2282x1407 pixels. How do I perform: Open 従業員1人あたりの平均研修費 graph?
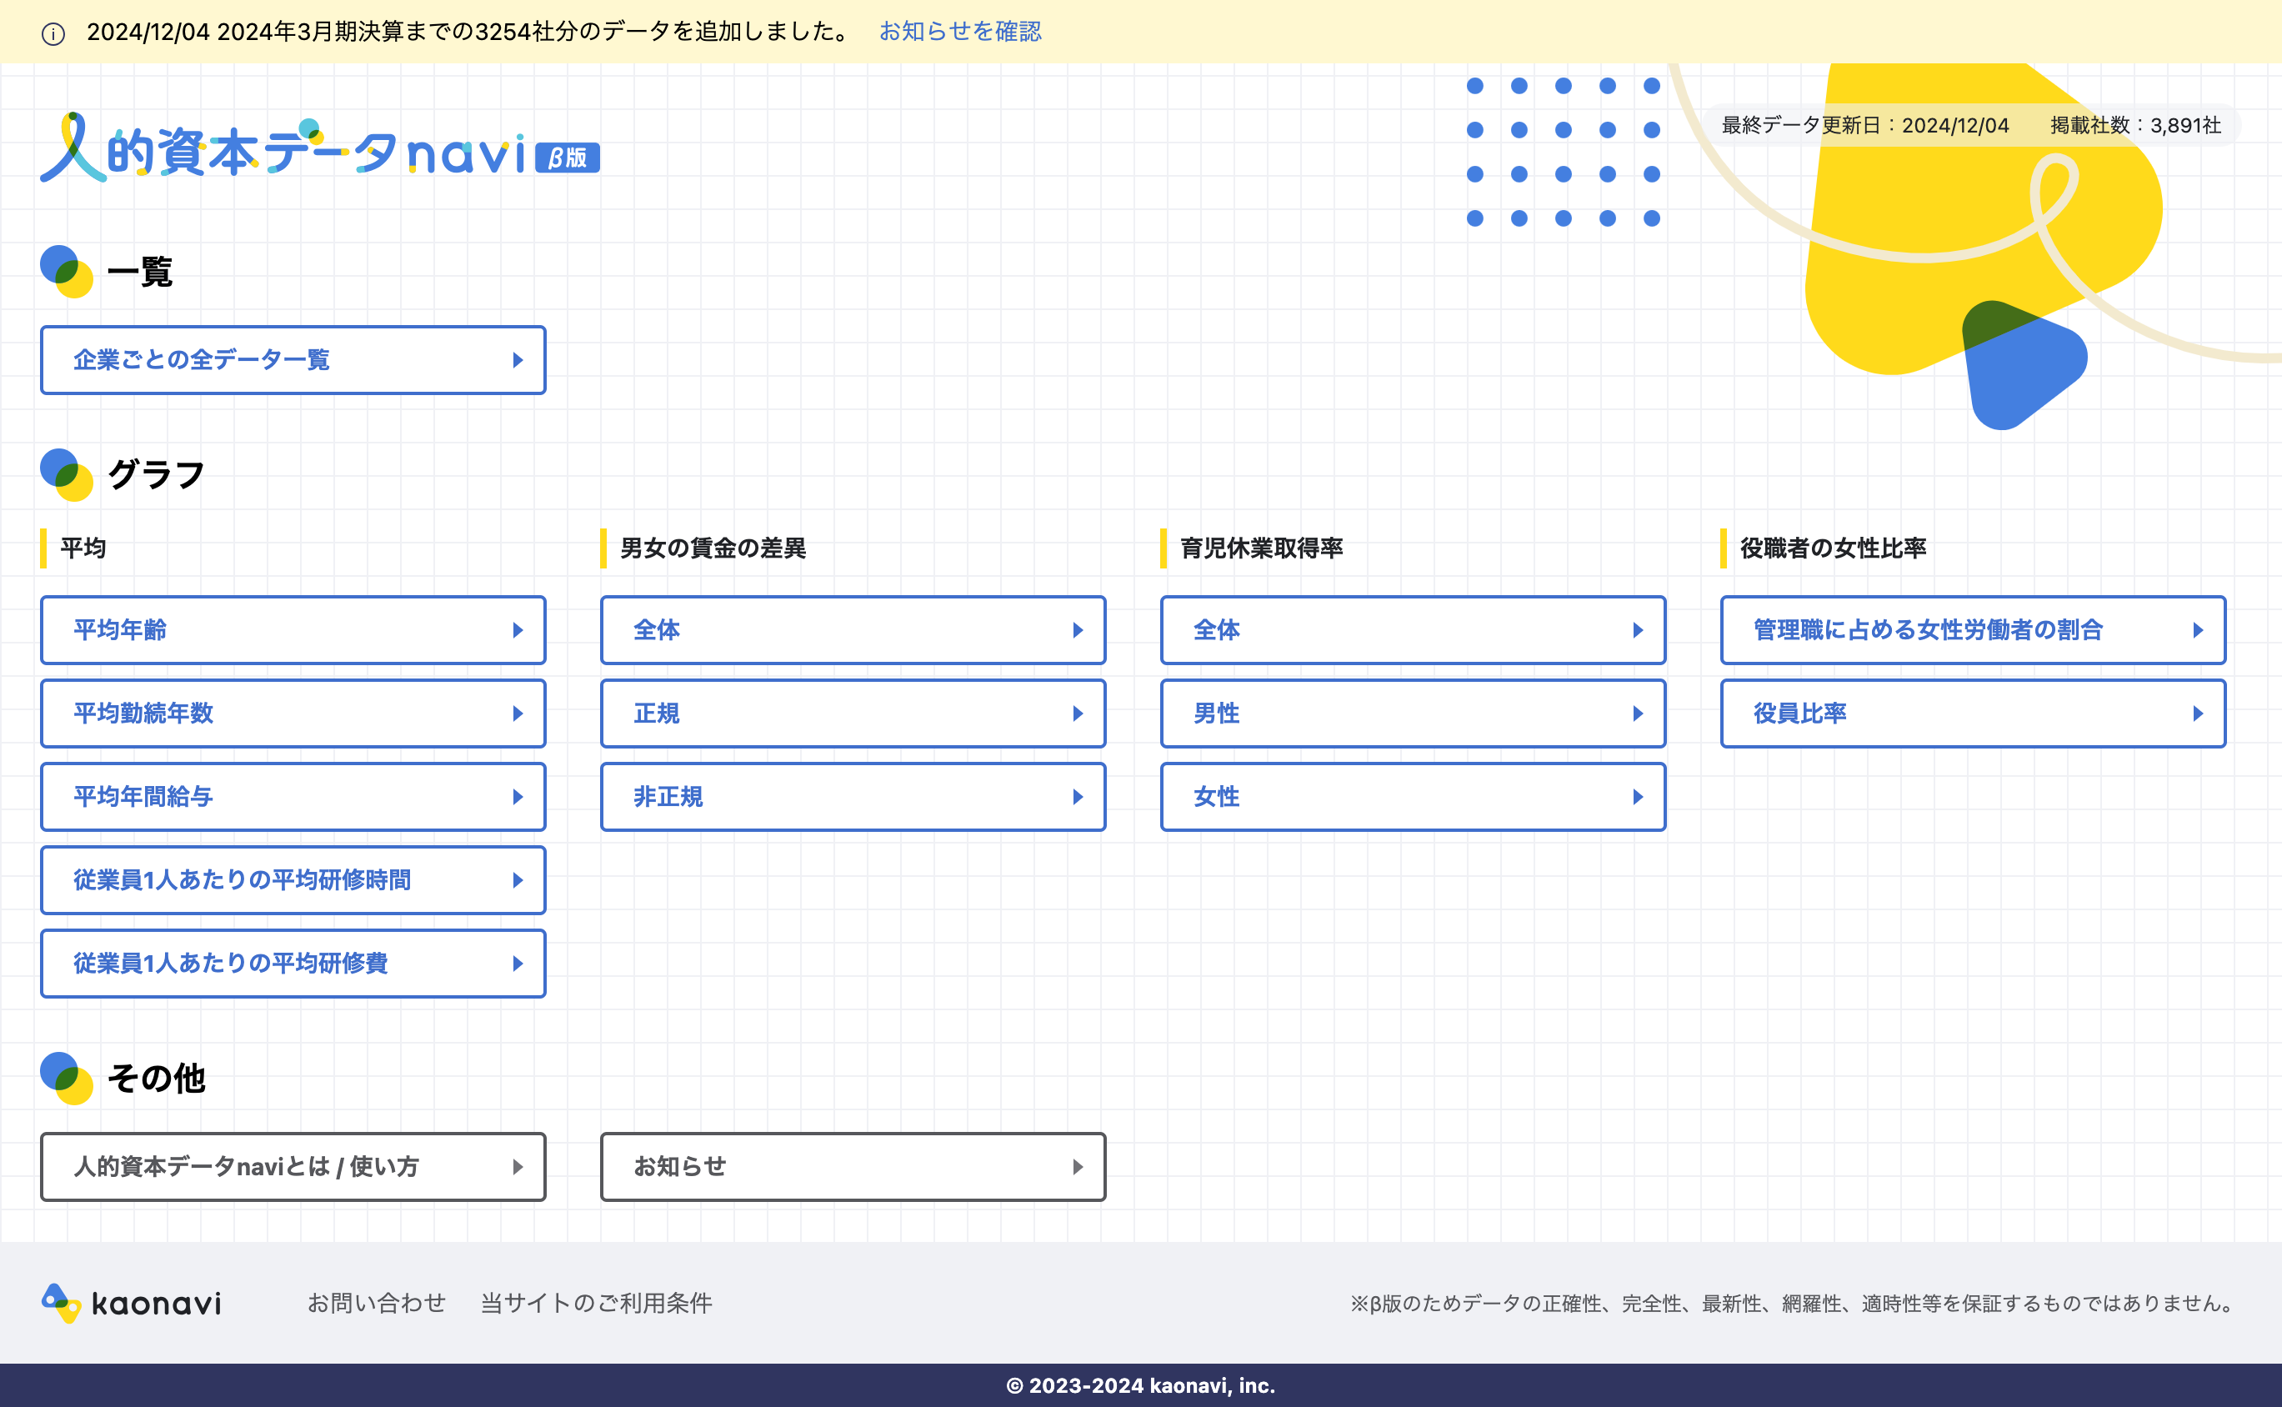(293, 963)
